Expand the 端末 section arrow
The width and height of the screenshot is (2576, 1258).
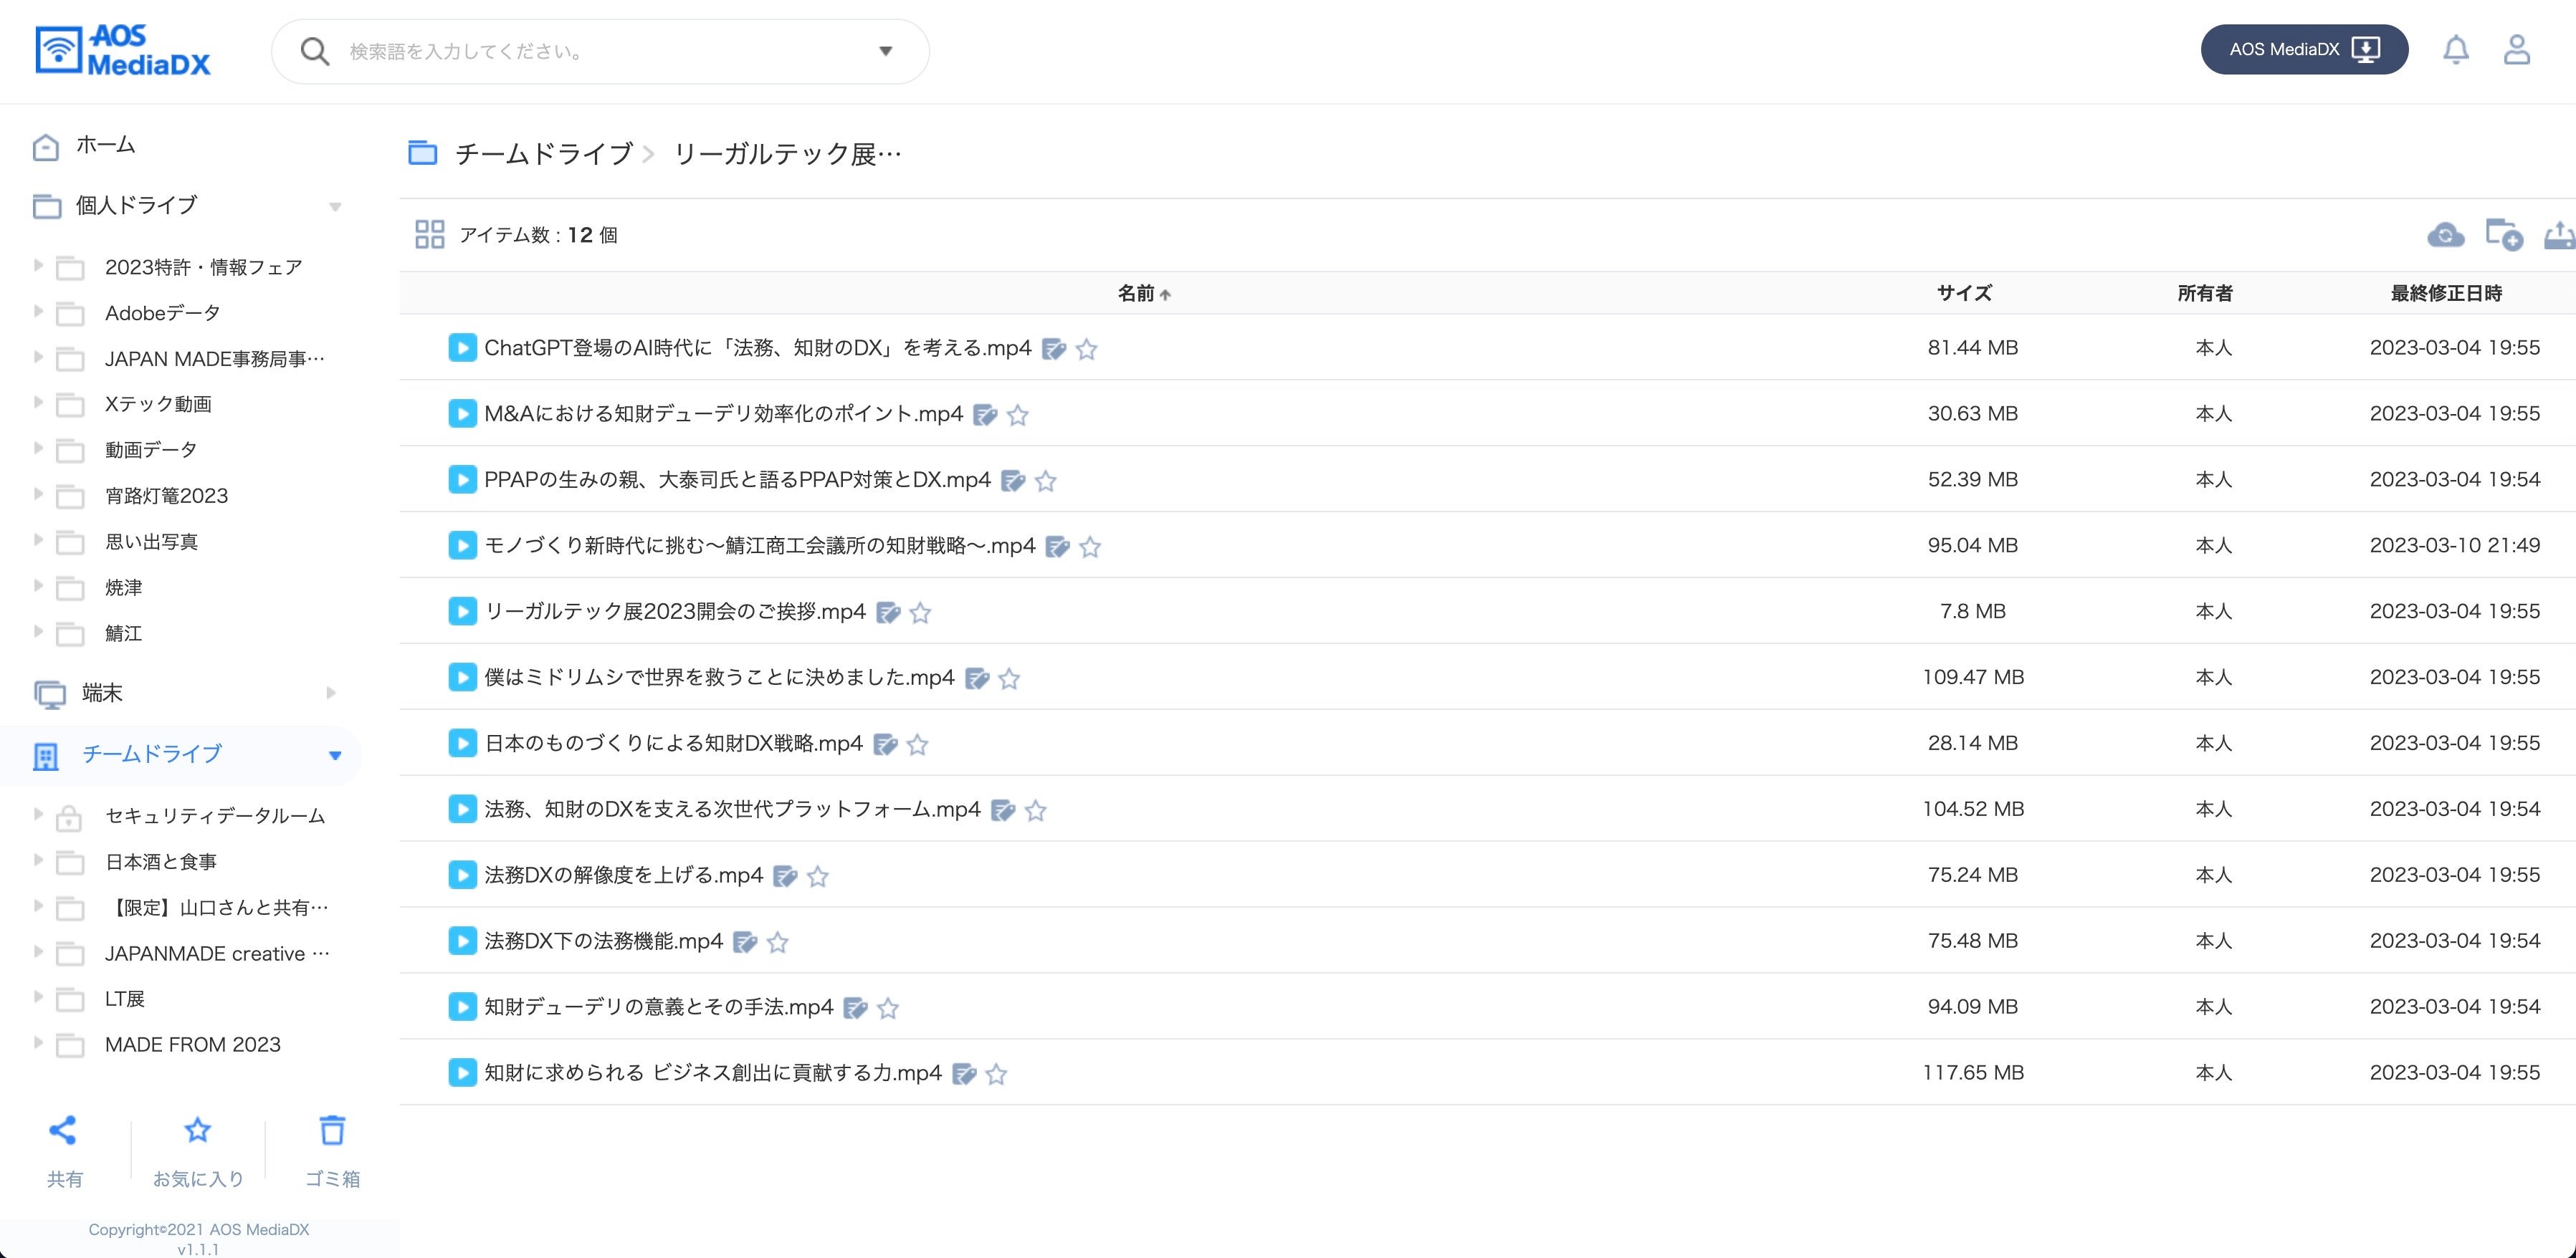(x=331, y=693)
